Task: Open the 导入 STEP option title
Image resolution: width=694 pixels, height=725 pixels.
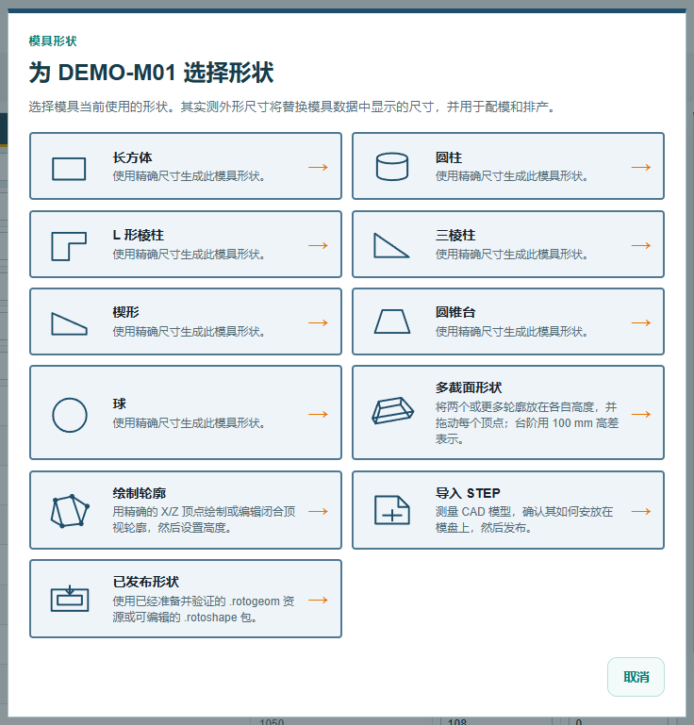Action: tap(468, 493)
